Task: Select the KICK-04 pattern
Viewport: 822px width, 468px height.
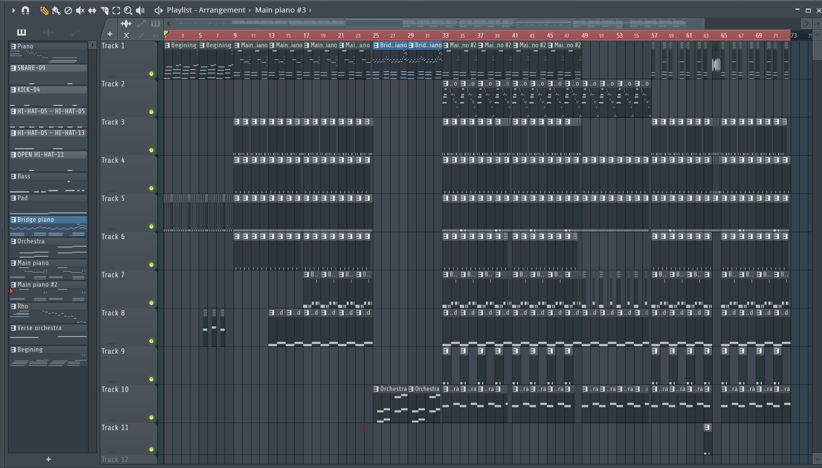Action: click(x=48, y=96)
